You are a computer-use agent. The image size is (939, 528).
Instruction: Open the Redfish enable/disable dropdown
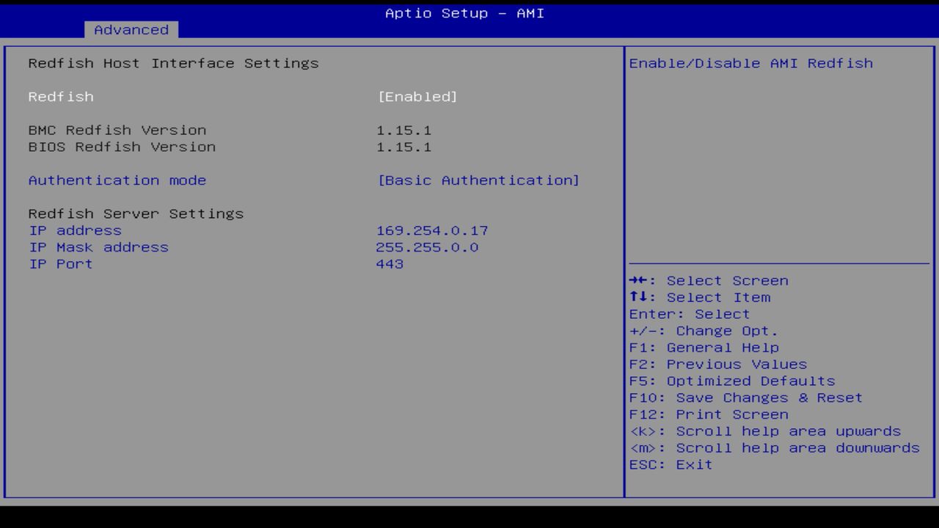418,96
